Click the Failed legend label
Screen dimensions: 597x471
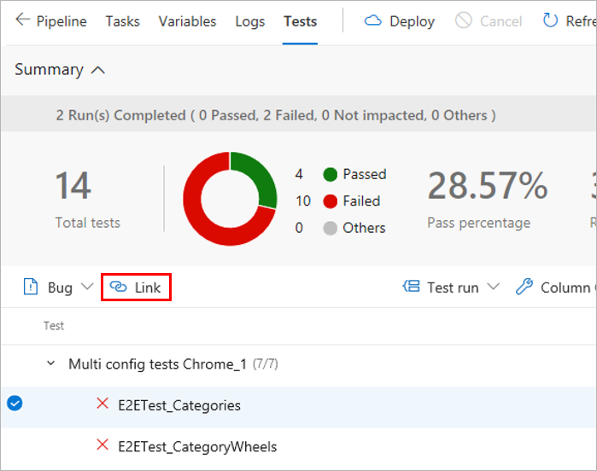pos(361,201)
